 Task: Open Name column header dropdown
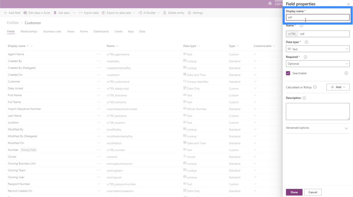117,46
